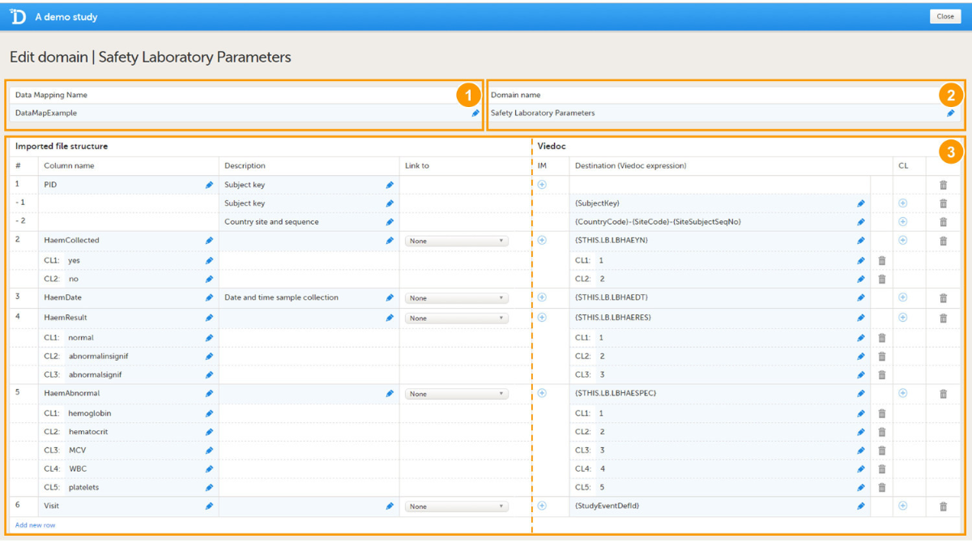
Task: Click the Viedoc logo in header
Action: click(18, 16)
